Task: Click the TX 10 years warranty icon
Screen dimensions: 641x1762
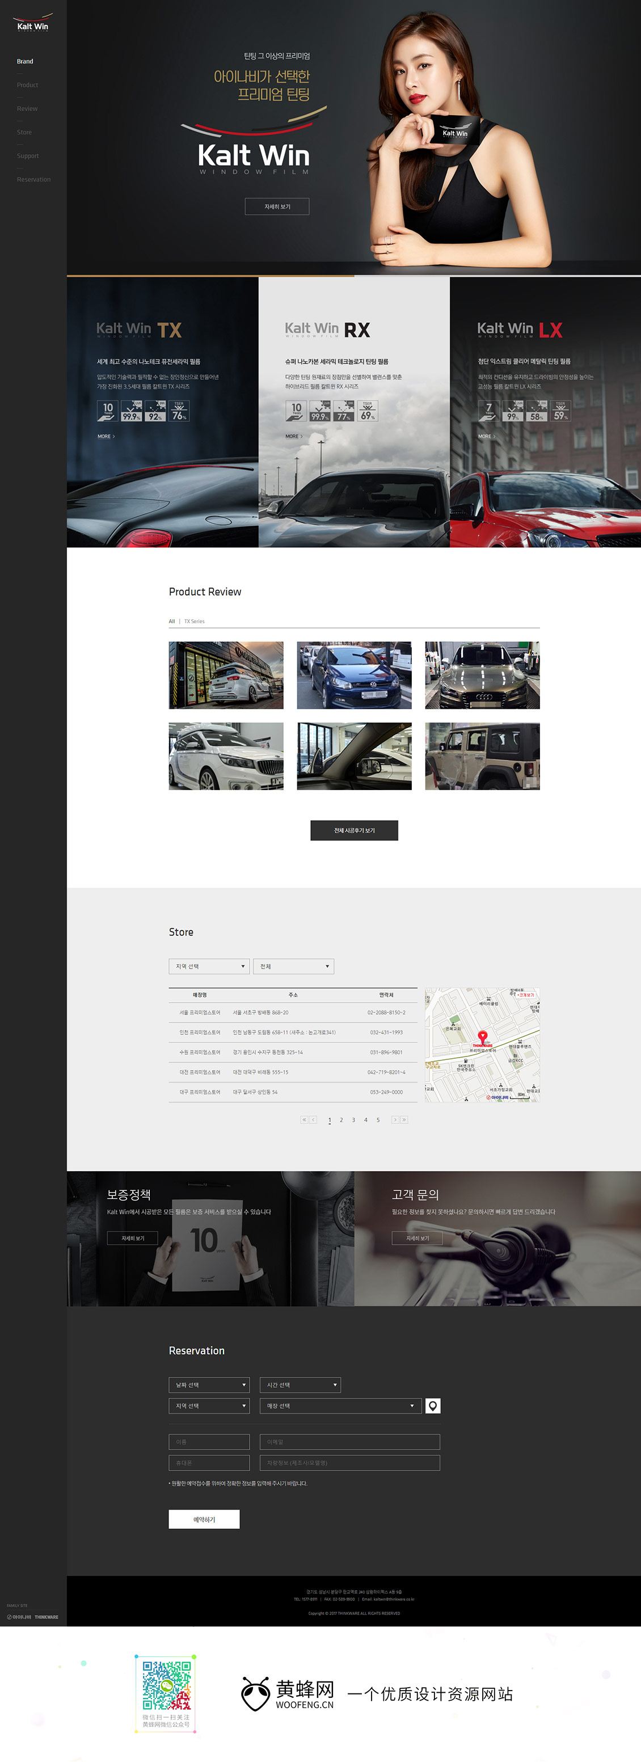Action: [x=107, y=411]
